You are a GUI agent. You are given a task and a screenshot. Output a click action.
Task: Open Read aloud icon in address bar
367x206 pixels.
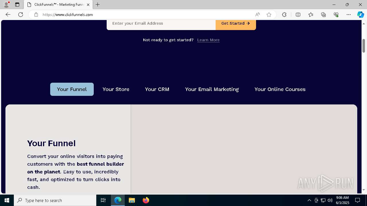[257, 15]
